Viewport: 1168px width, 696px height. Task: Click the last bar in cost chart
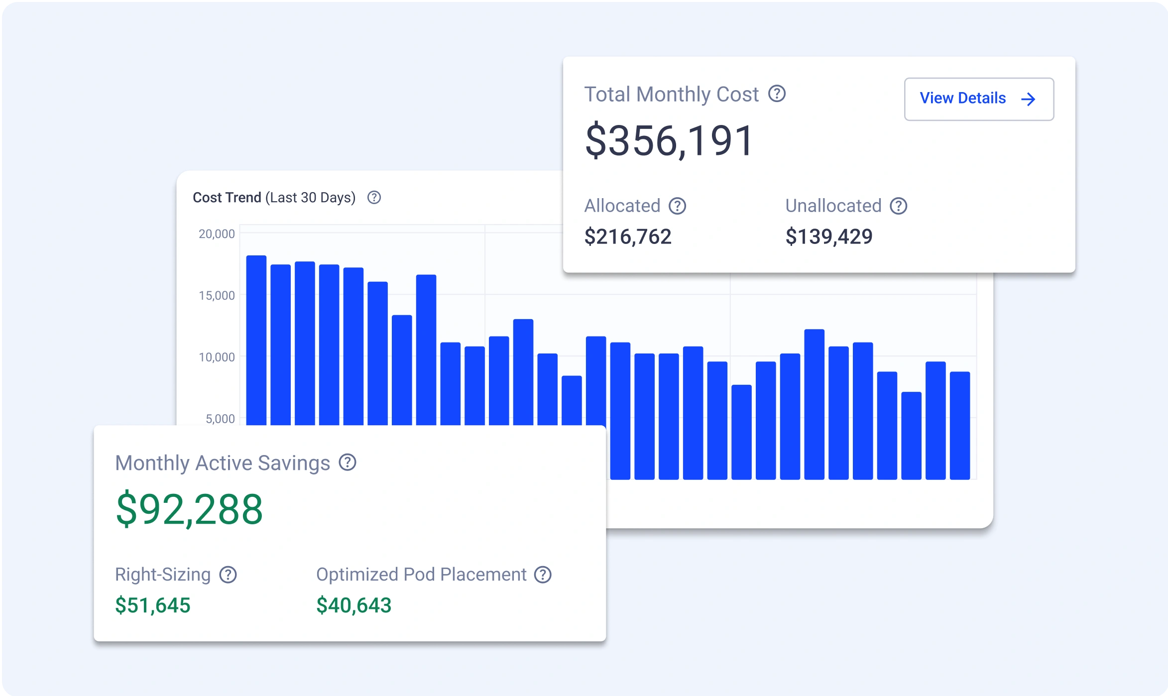[959, 426]
